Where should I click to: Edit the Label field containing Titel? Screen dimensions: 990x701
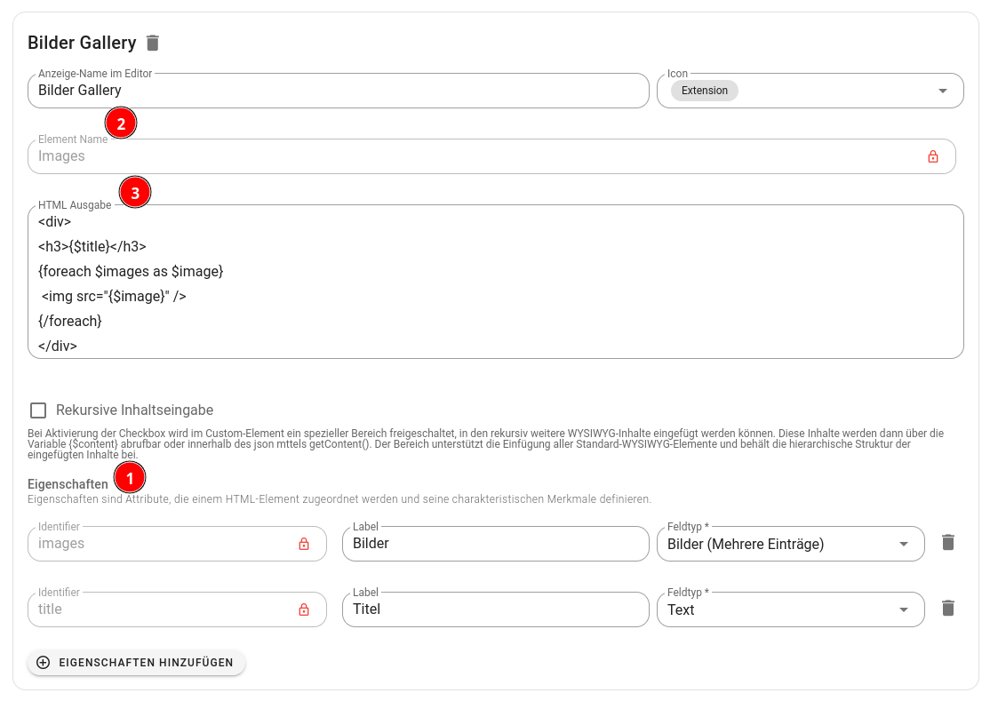click(495, 609)
